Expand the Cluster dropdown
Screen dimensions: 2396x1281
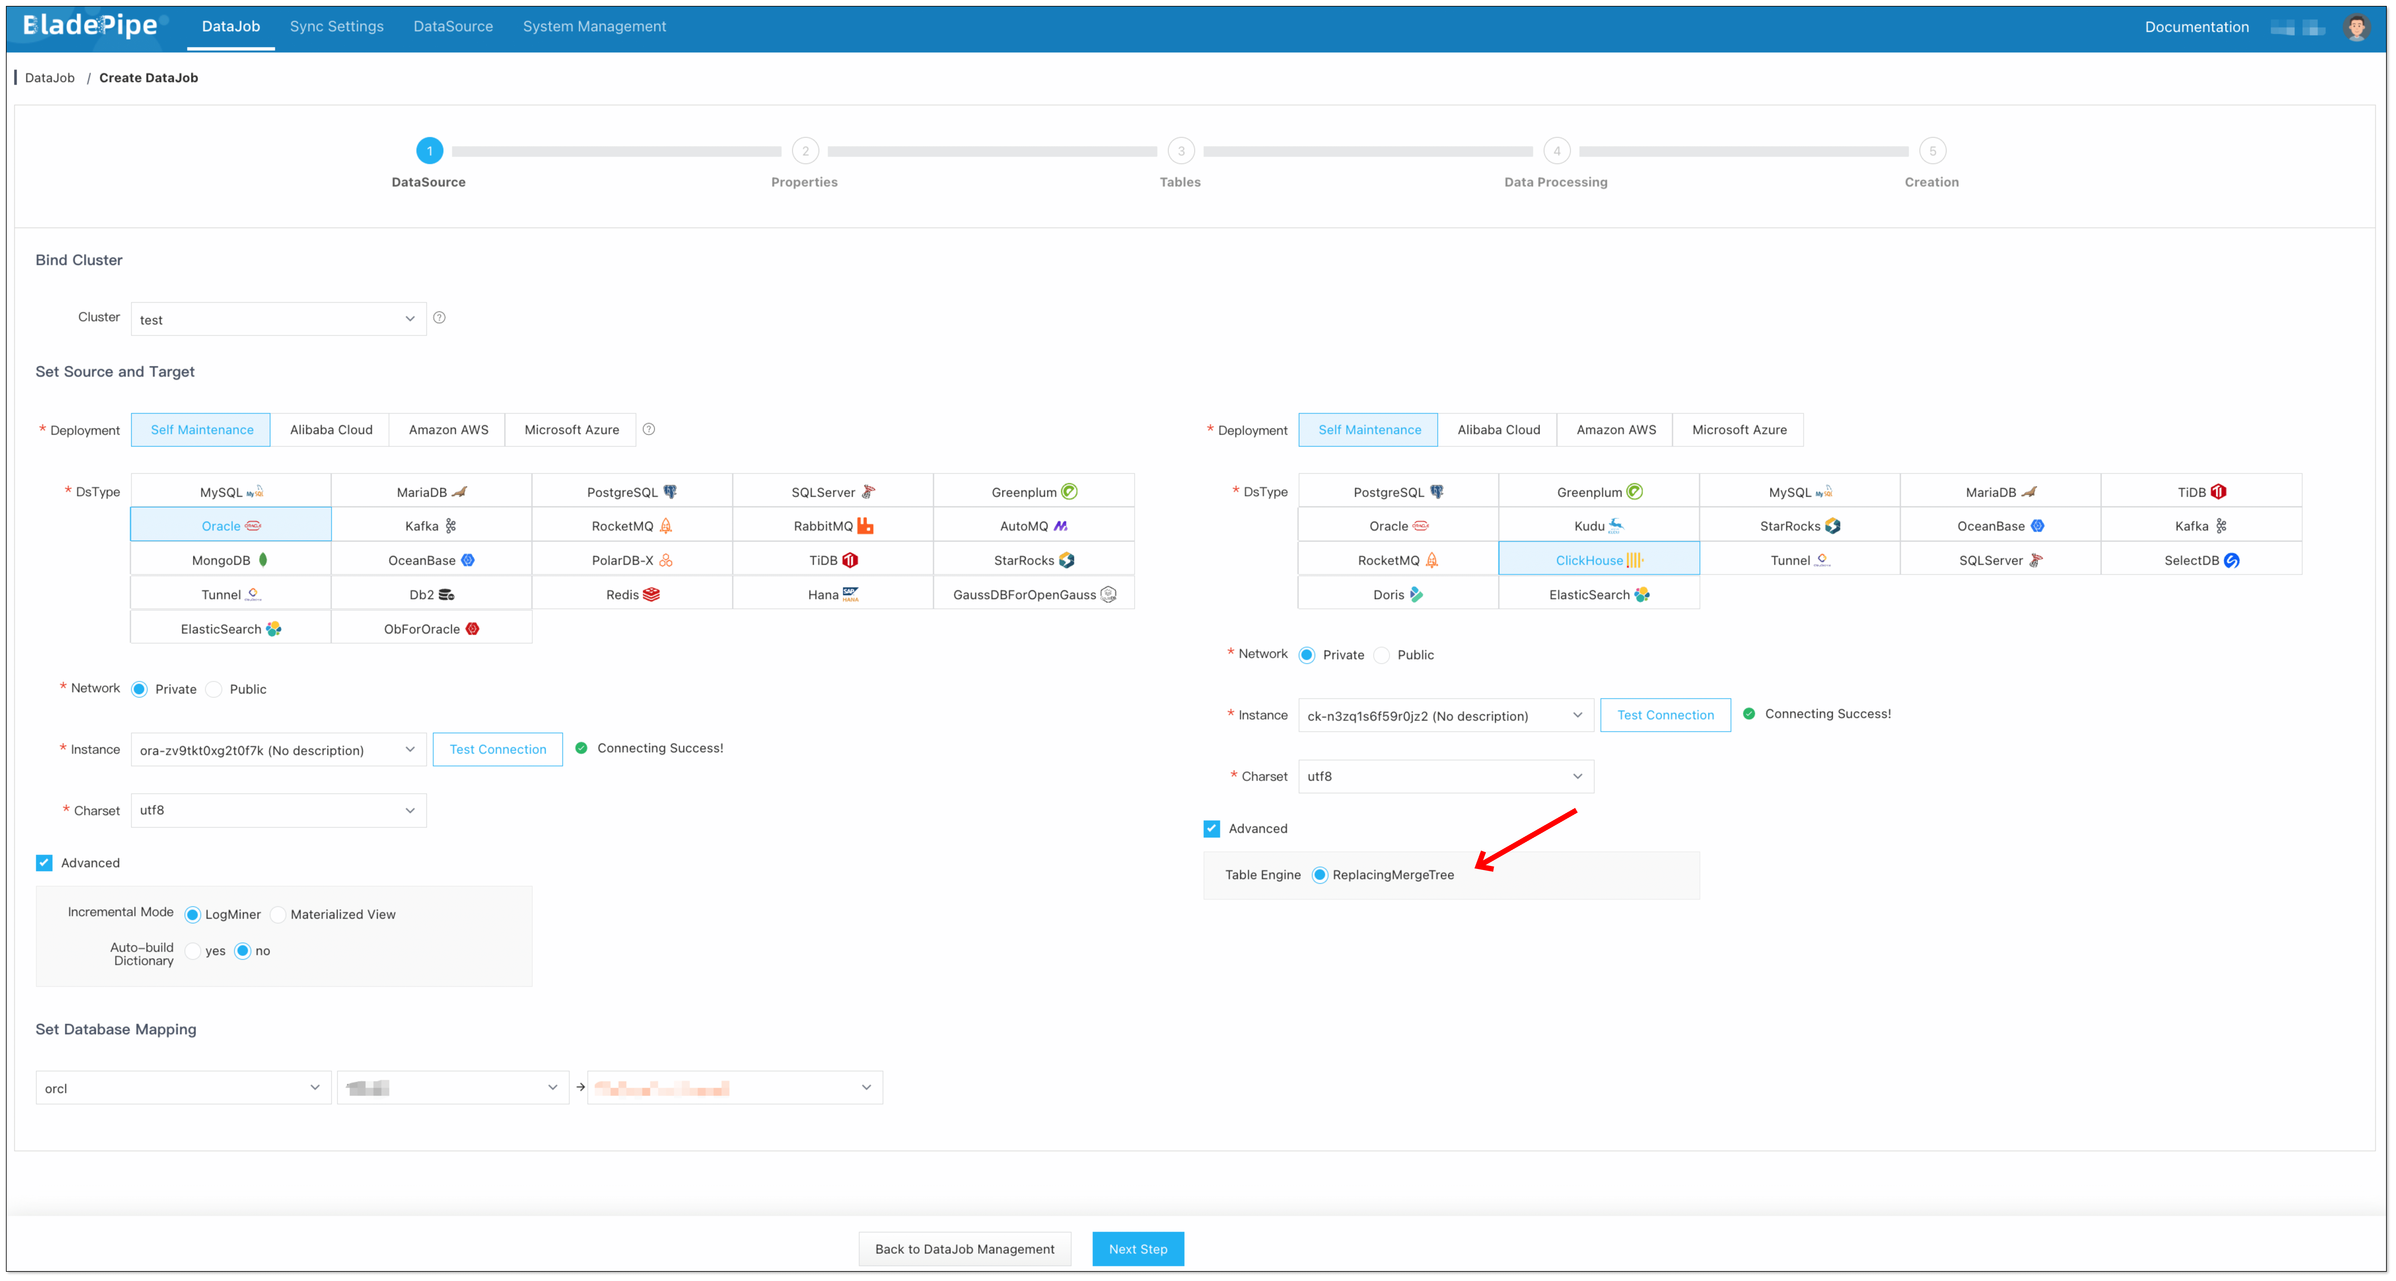(x=278, y=319)
